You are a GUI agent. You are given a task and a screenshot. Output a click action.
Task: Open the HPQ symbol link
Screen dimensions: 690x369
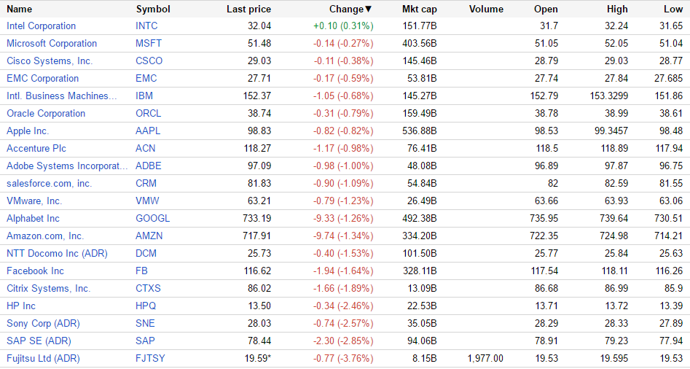coord(146,306)
